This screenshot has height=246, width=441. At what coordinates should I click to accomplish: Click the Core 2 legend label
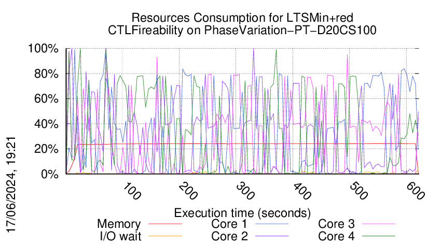click(x=229, y=236)
